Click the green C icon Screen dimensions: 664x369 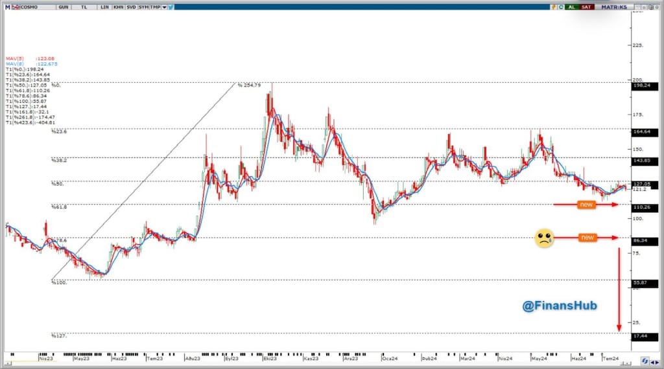click(561, 7)
